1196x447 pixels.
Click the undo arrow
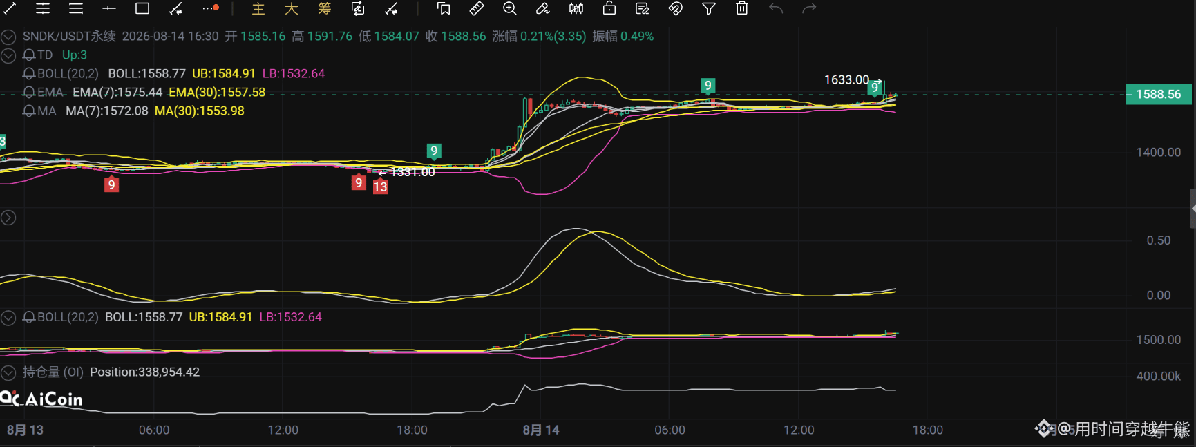(x=776, y=8)
